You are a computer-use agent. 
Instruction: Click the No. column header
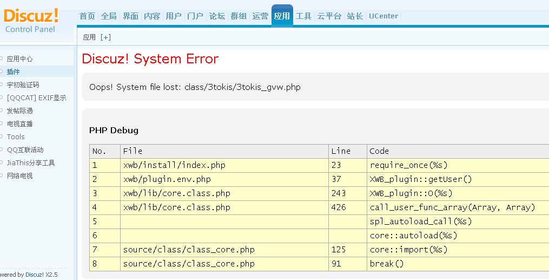point(105,151)
